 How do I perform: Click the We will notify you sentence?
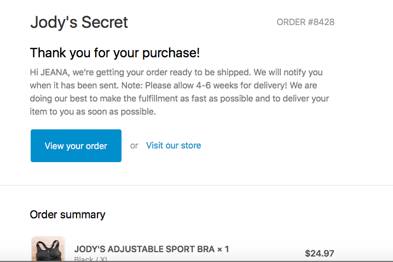288,72
